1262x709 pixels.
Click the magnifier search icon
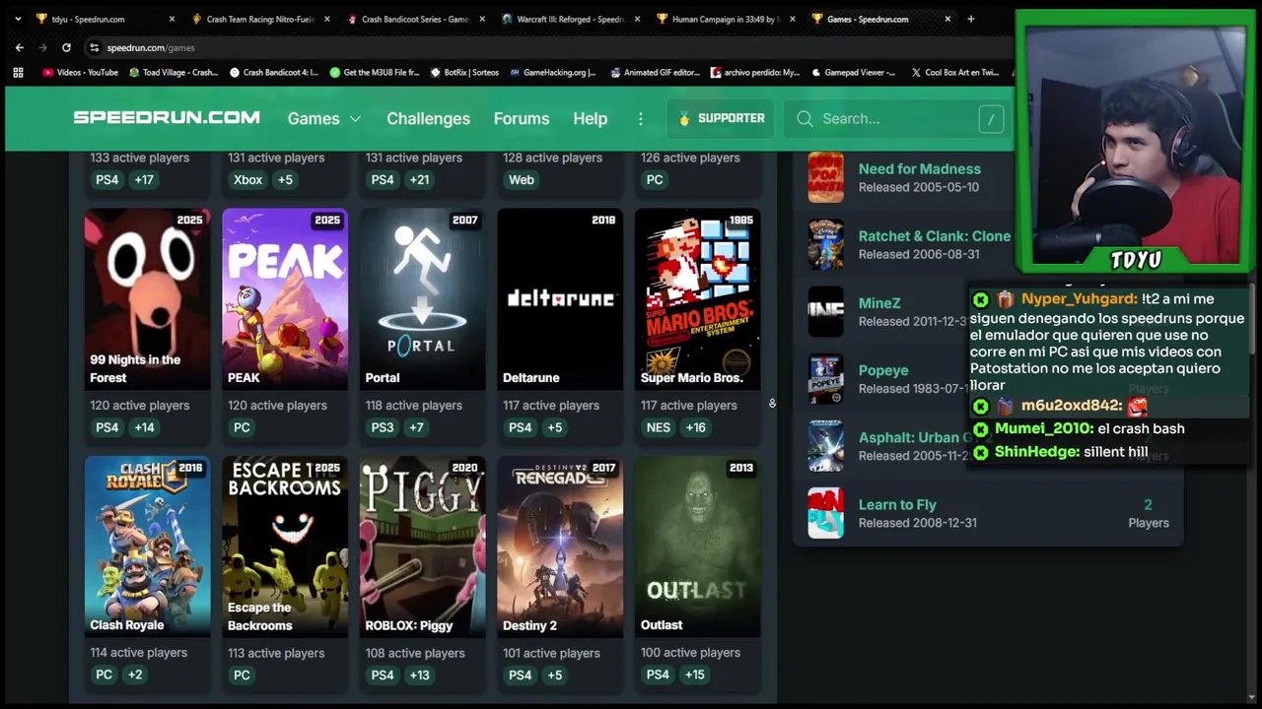pos(805,118)
